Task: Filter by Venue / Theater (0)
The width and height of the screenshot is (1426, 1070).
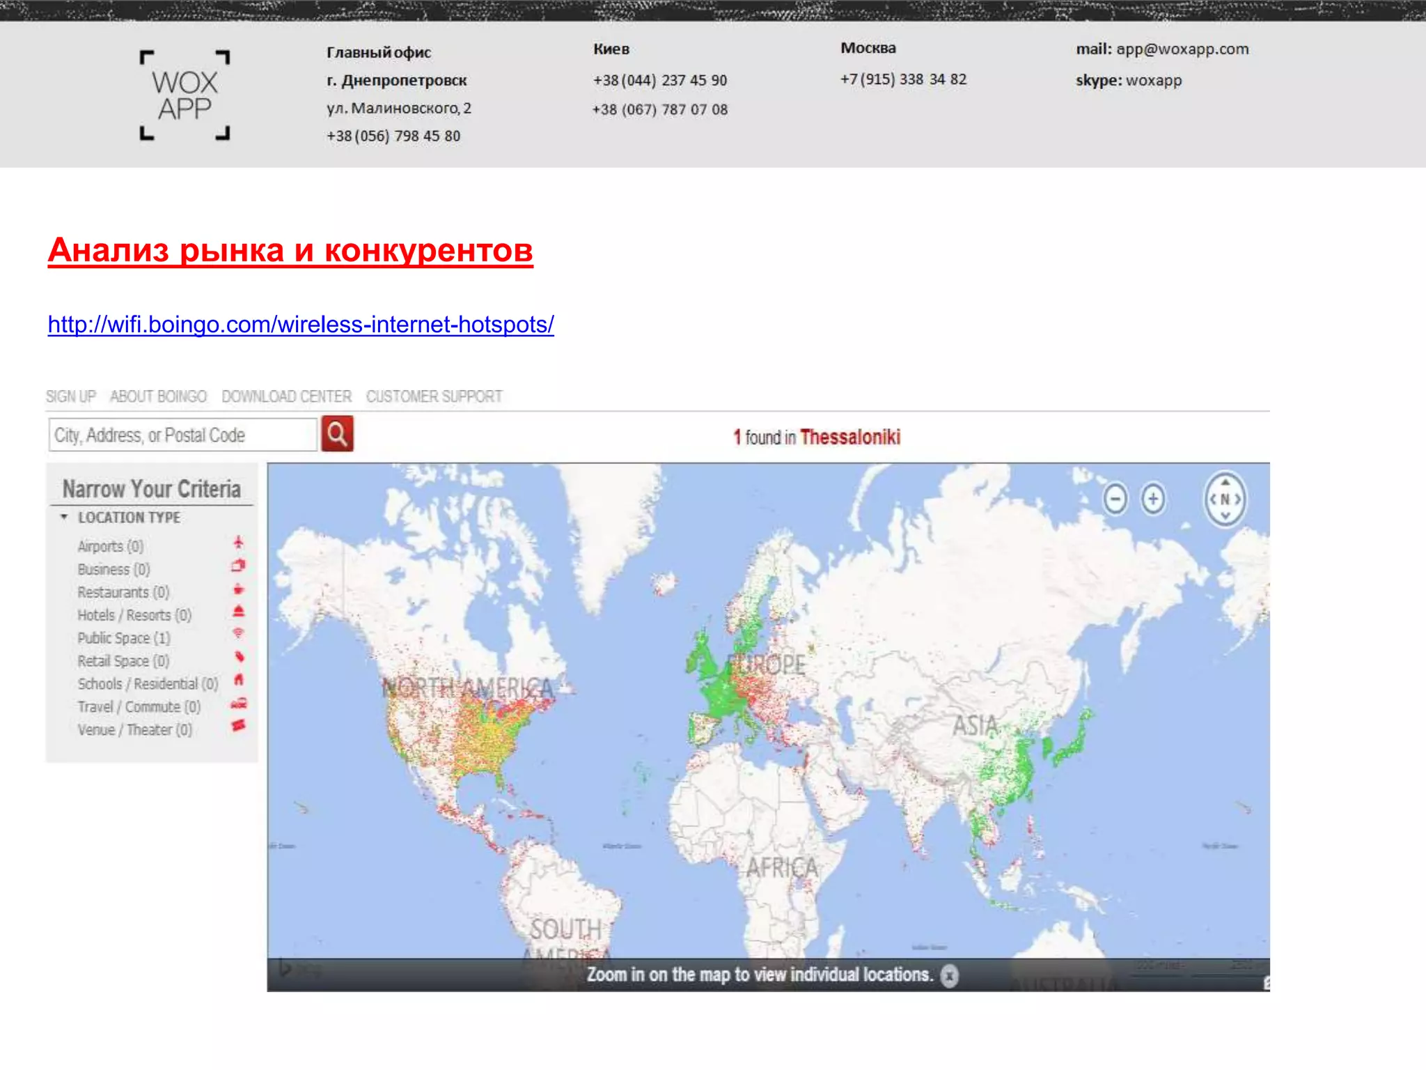Action: pyautogui.click(x=135, y=730)
